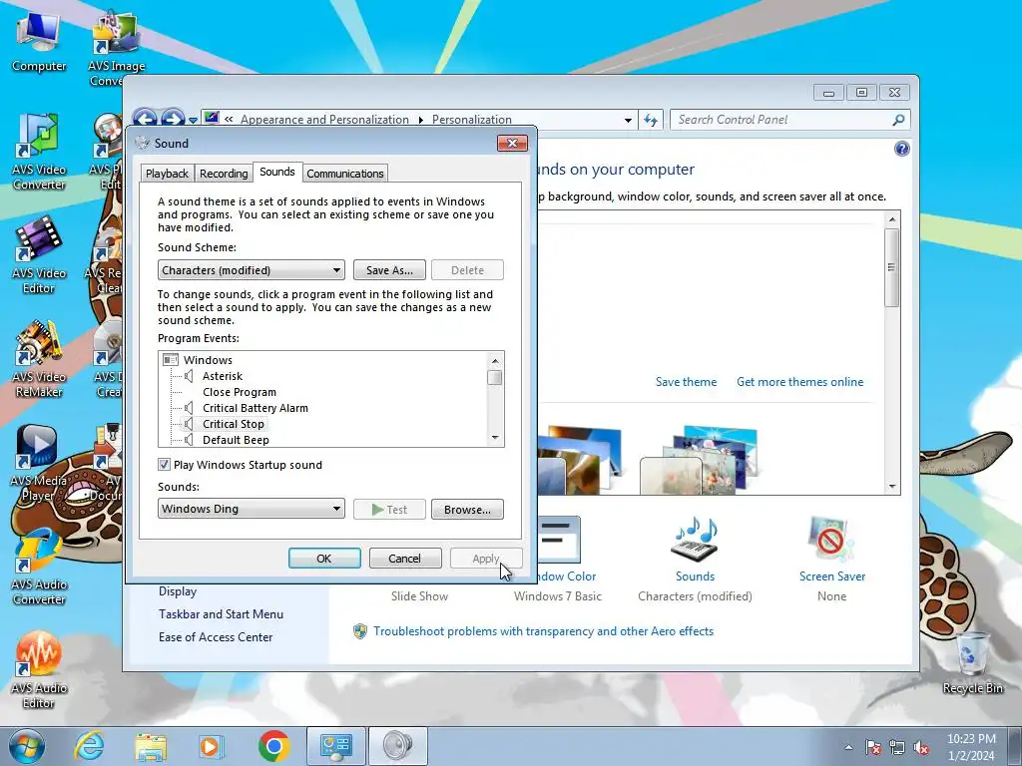Switch to the Communications tab
Viewport: 1022px width, 766px height.
[344, 174]
